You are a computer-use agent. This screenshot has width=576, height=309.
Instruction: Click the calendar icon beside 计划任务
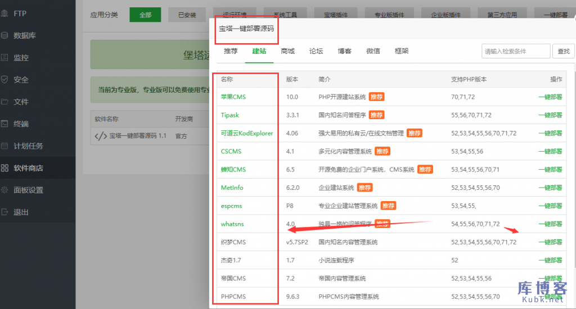(x=4, y=146)
